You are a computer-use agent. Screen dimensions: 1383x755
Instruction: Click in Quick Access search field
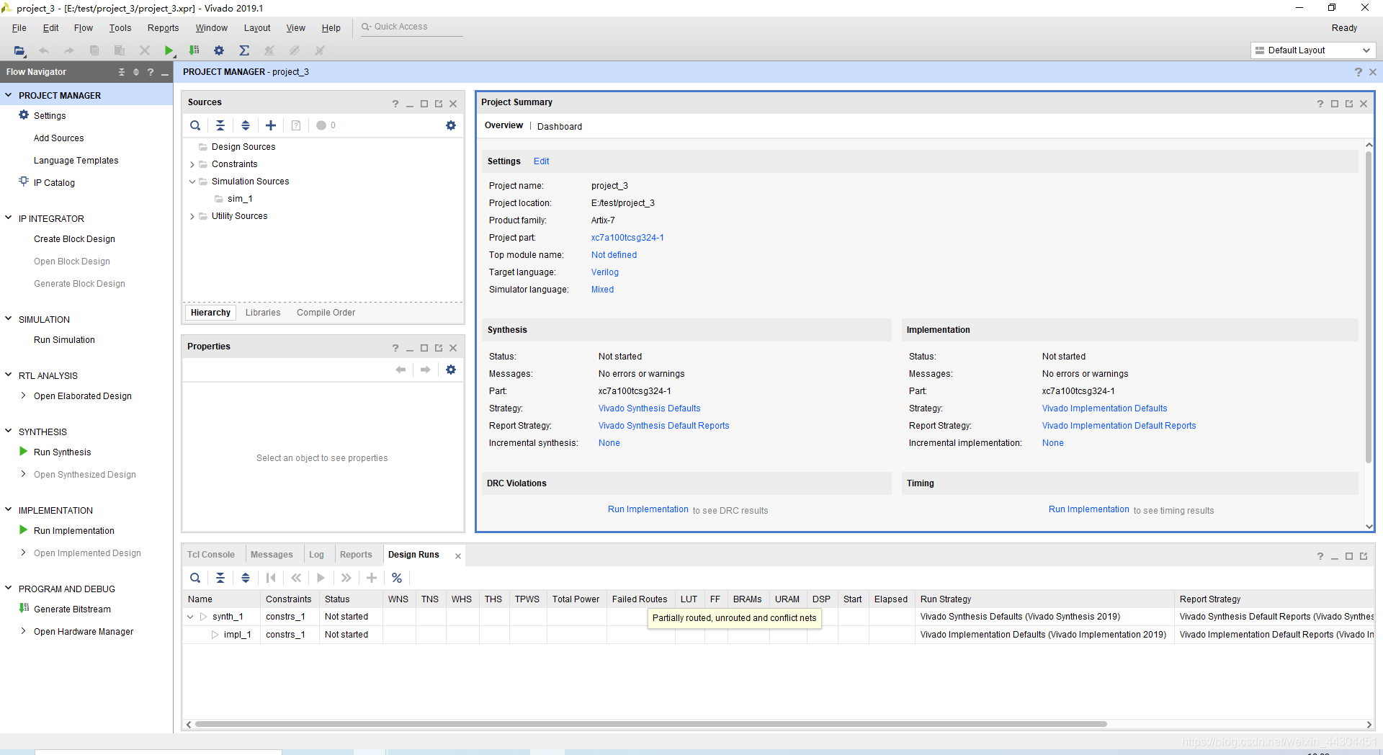coord(411,27)
